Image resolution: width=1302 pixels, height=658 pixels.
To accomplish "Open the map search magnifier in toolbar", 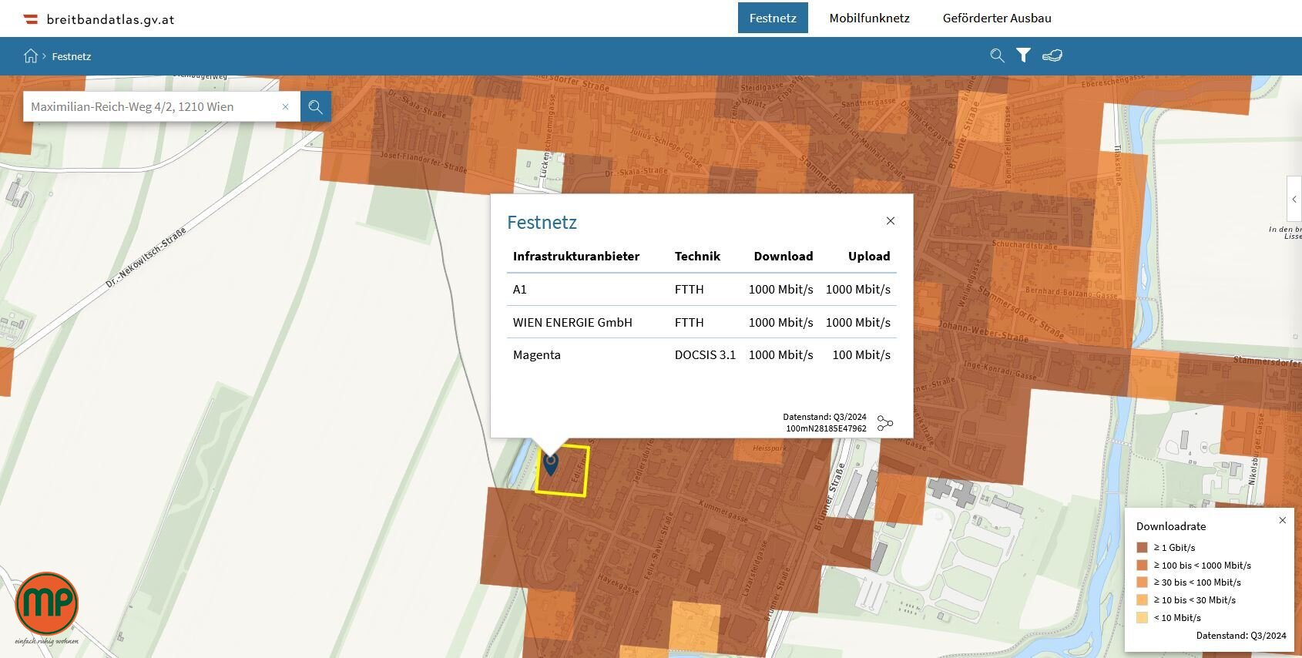I will point(997,55).
